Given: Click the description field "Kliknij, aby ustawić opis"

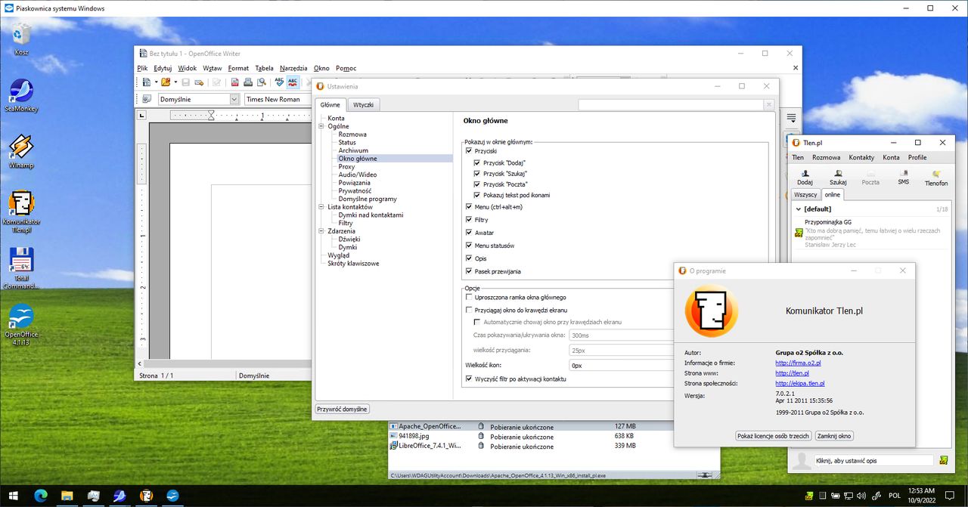Looking at the screenshot, I should [x=873, y=460].
